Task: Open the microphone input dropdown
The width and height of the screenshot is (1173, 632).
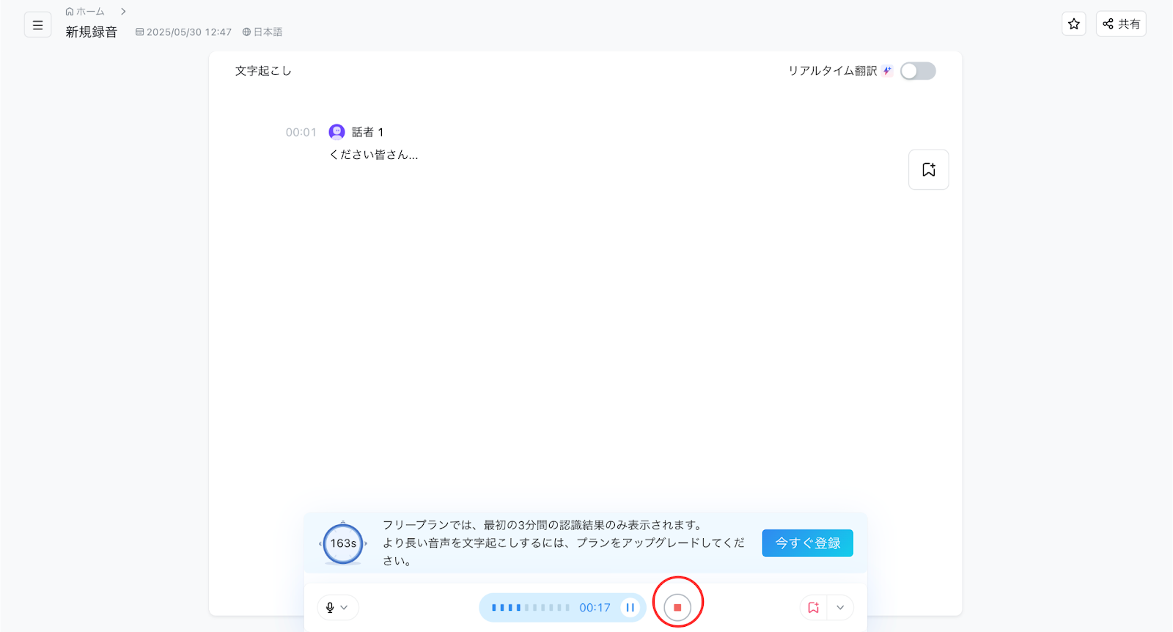Action: pyautogui.click(x=337, y=608)
